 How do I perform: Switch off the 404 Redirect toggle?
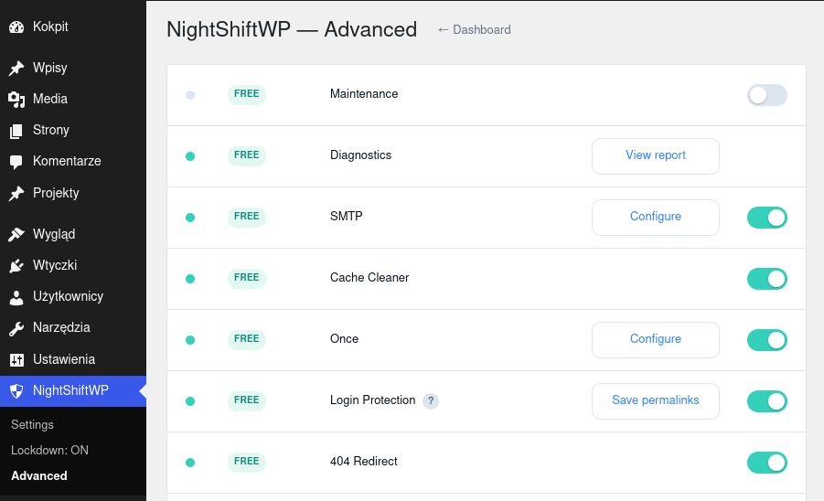click(x=766, y=463)
